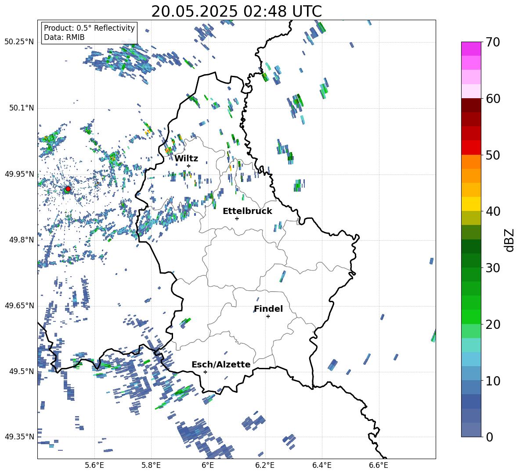Click the 6.2°E longitude label
This screenshot has width=520, height=474.
tap(265, 465)
